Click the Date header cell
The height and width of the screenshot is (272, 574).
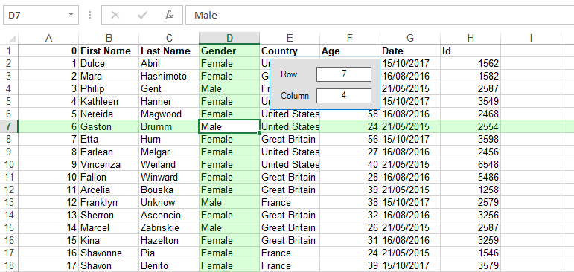410,51
